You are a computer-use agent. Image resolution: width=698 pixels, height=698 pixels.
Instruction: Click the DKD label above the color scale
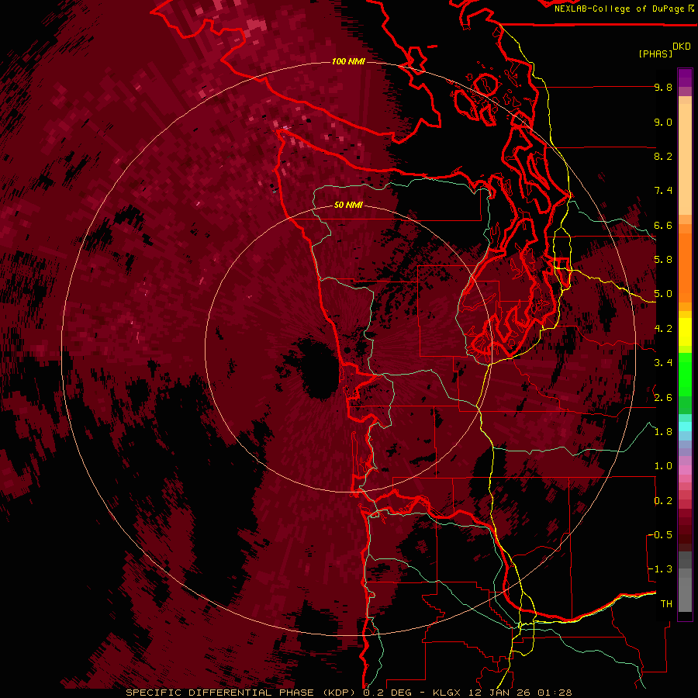(x=682, y=47)
